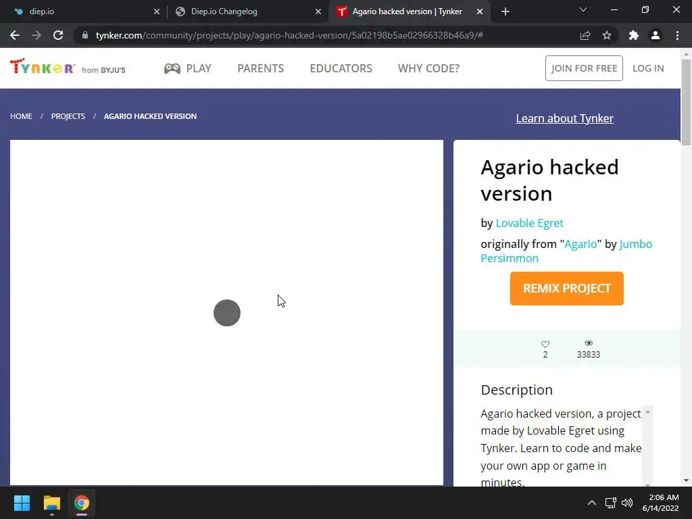
Task: Open the Extensions puzzle icon
Action: click(634, 35)
